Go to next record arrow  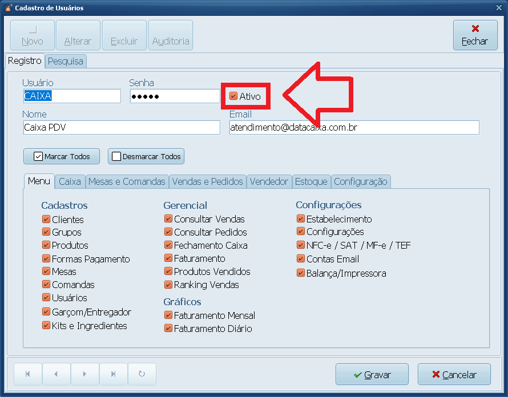tap(84, 374)
